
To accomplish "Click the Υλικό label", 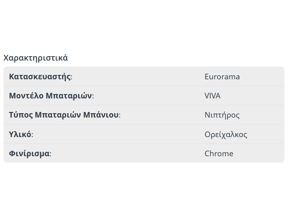I will pyautogui.click(x=21, y=134).
